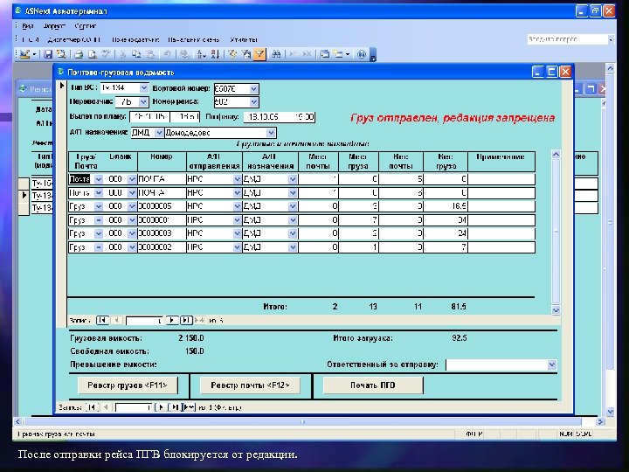Click the horizontal scrollbar's left arrow
The image size is (629, 472).
(17, 422)
